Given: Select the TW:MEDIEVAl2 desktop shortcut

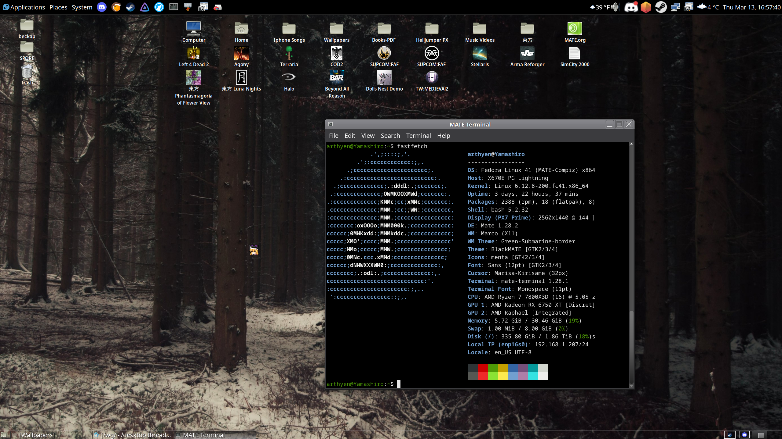Looking at the screenshot, I should (x=432, y=81).
